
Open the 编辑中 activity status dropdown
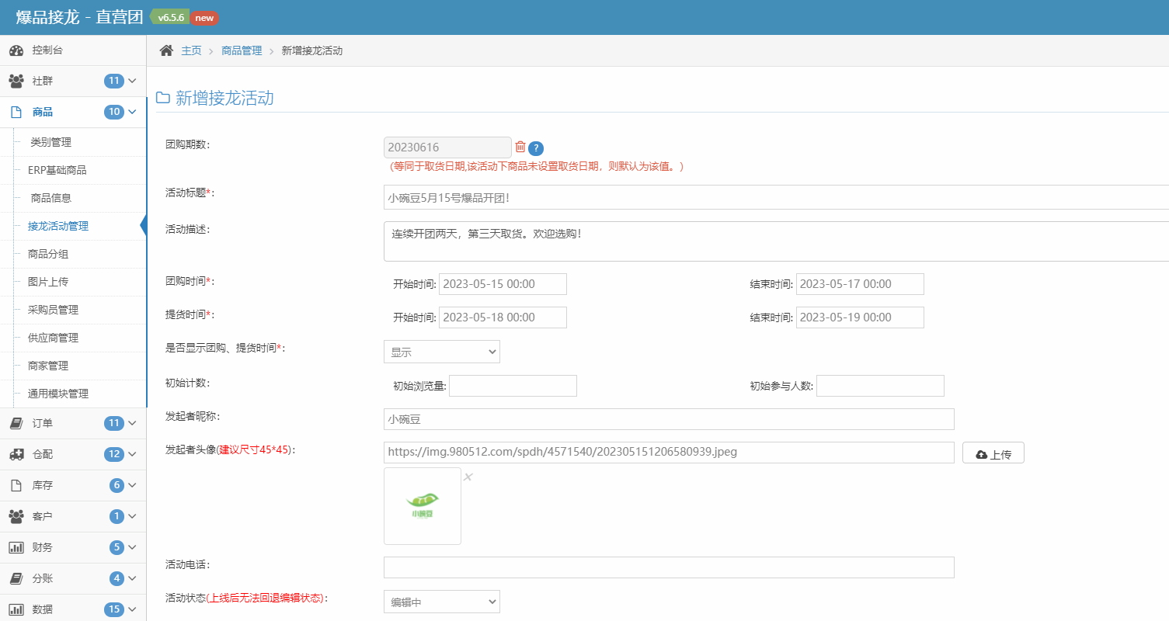pyautogui.click(x=442, y=602)
